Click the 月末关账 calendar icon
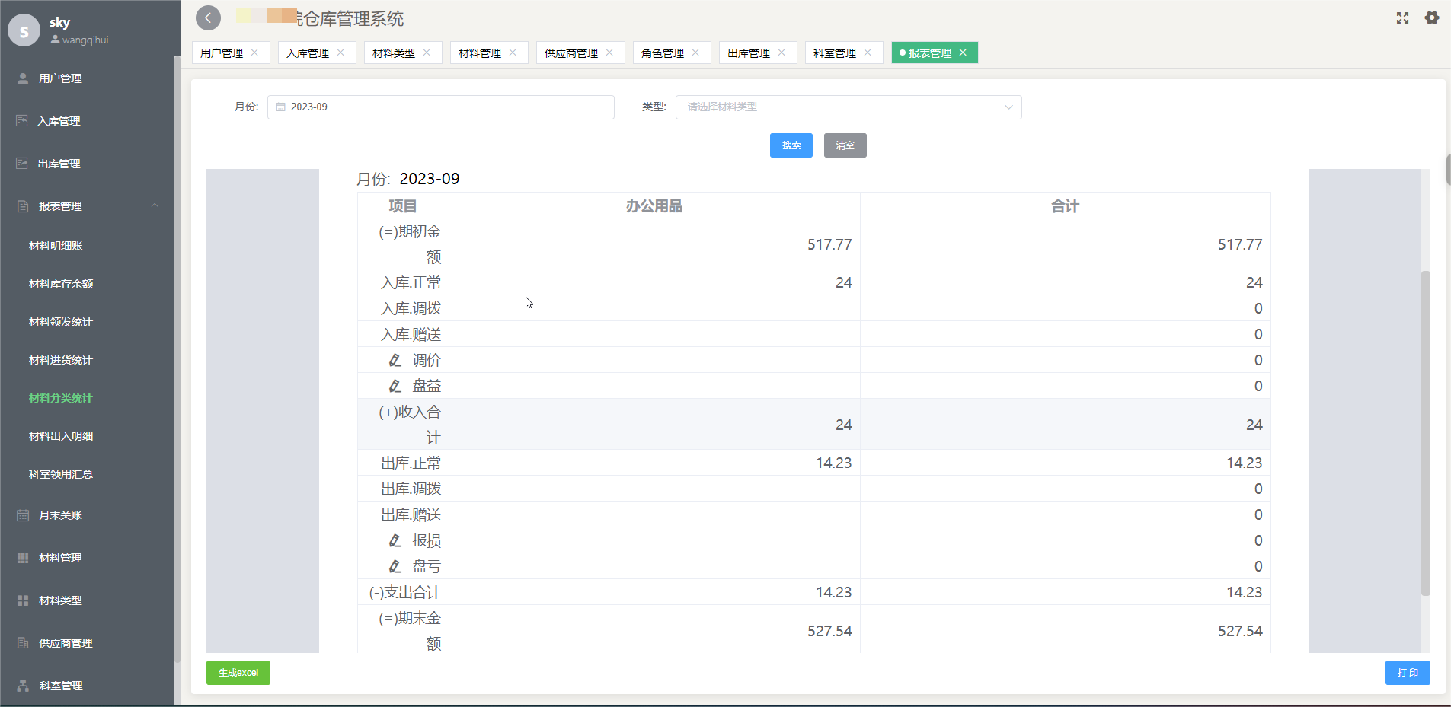Screen dimensions: 1451x707 click(23, 515)
